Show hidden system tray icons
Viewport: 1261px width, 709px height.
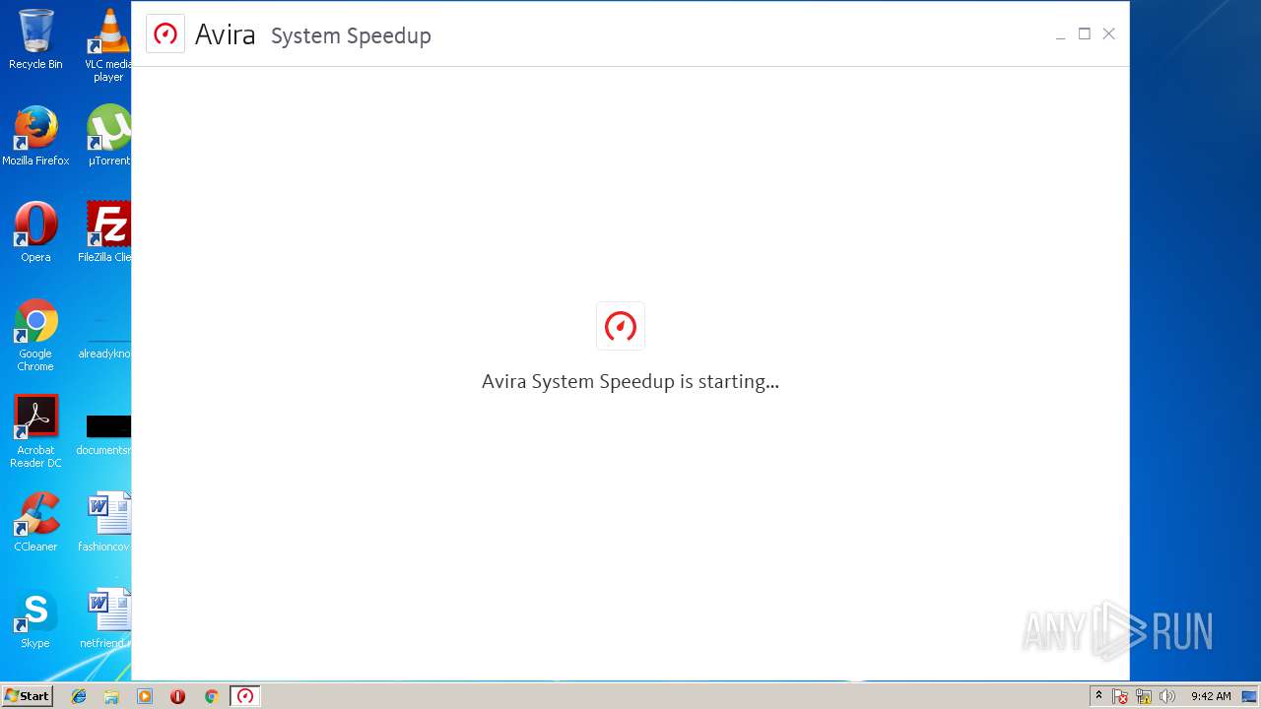pos(1098,696)
